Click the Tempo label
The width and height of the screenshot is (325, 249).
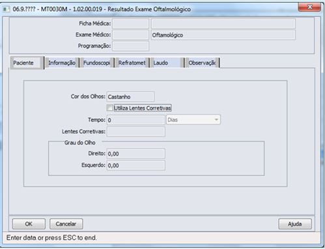pyautogui.click(x=96, y=120)
